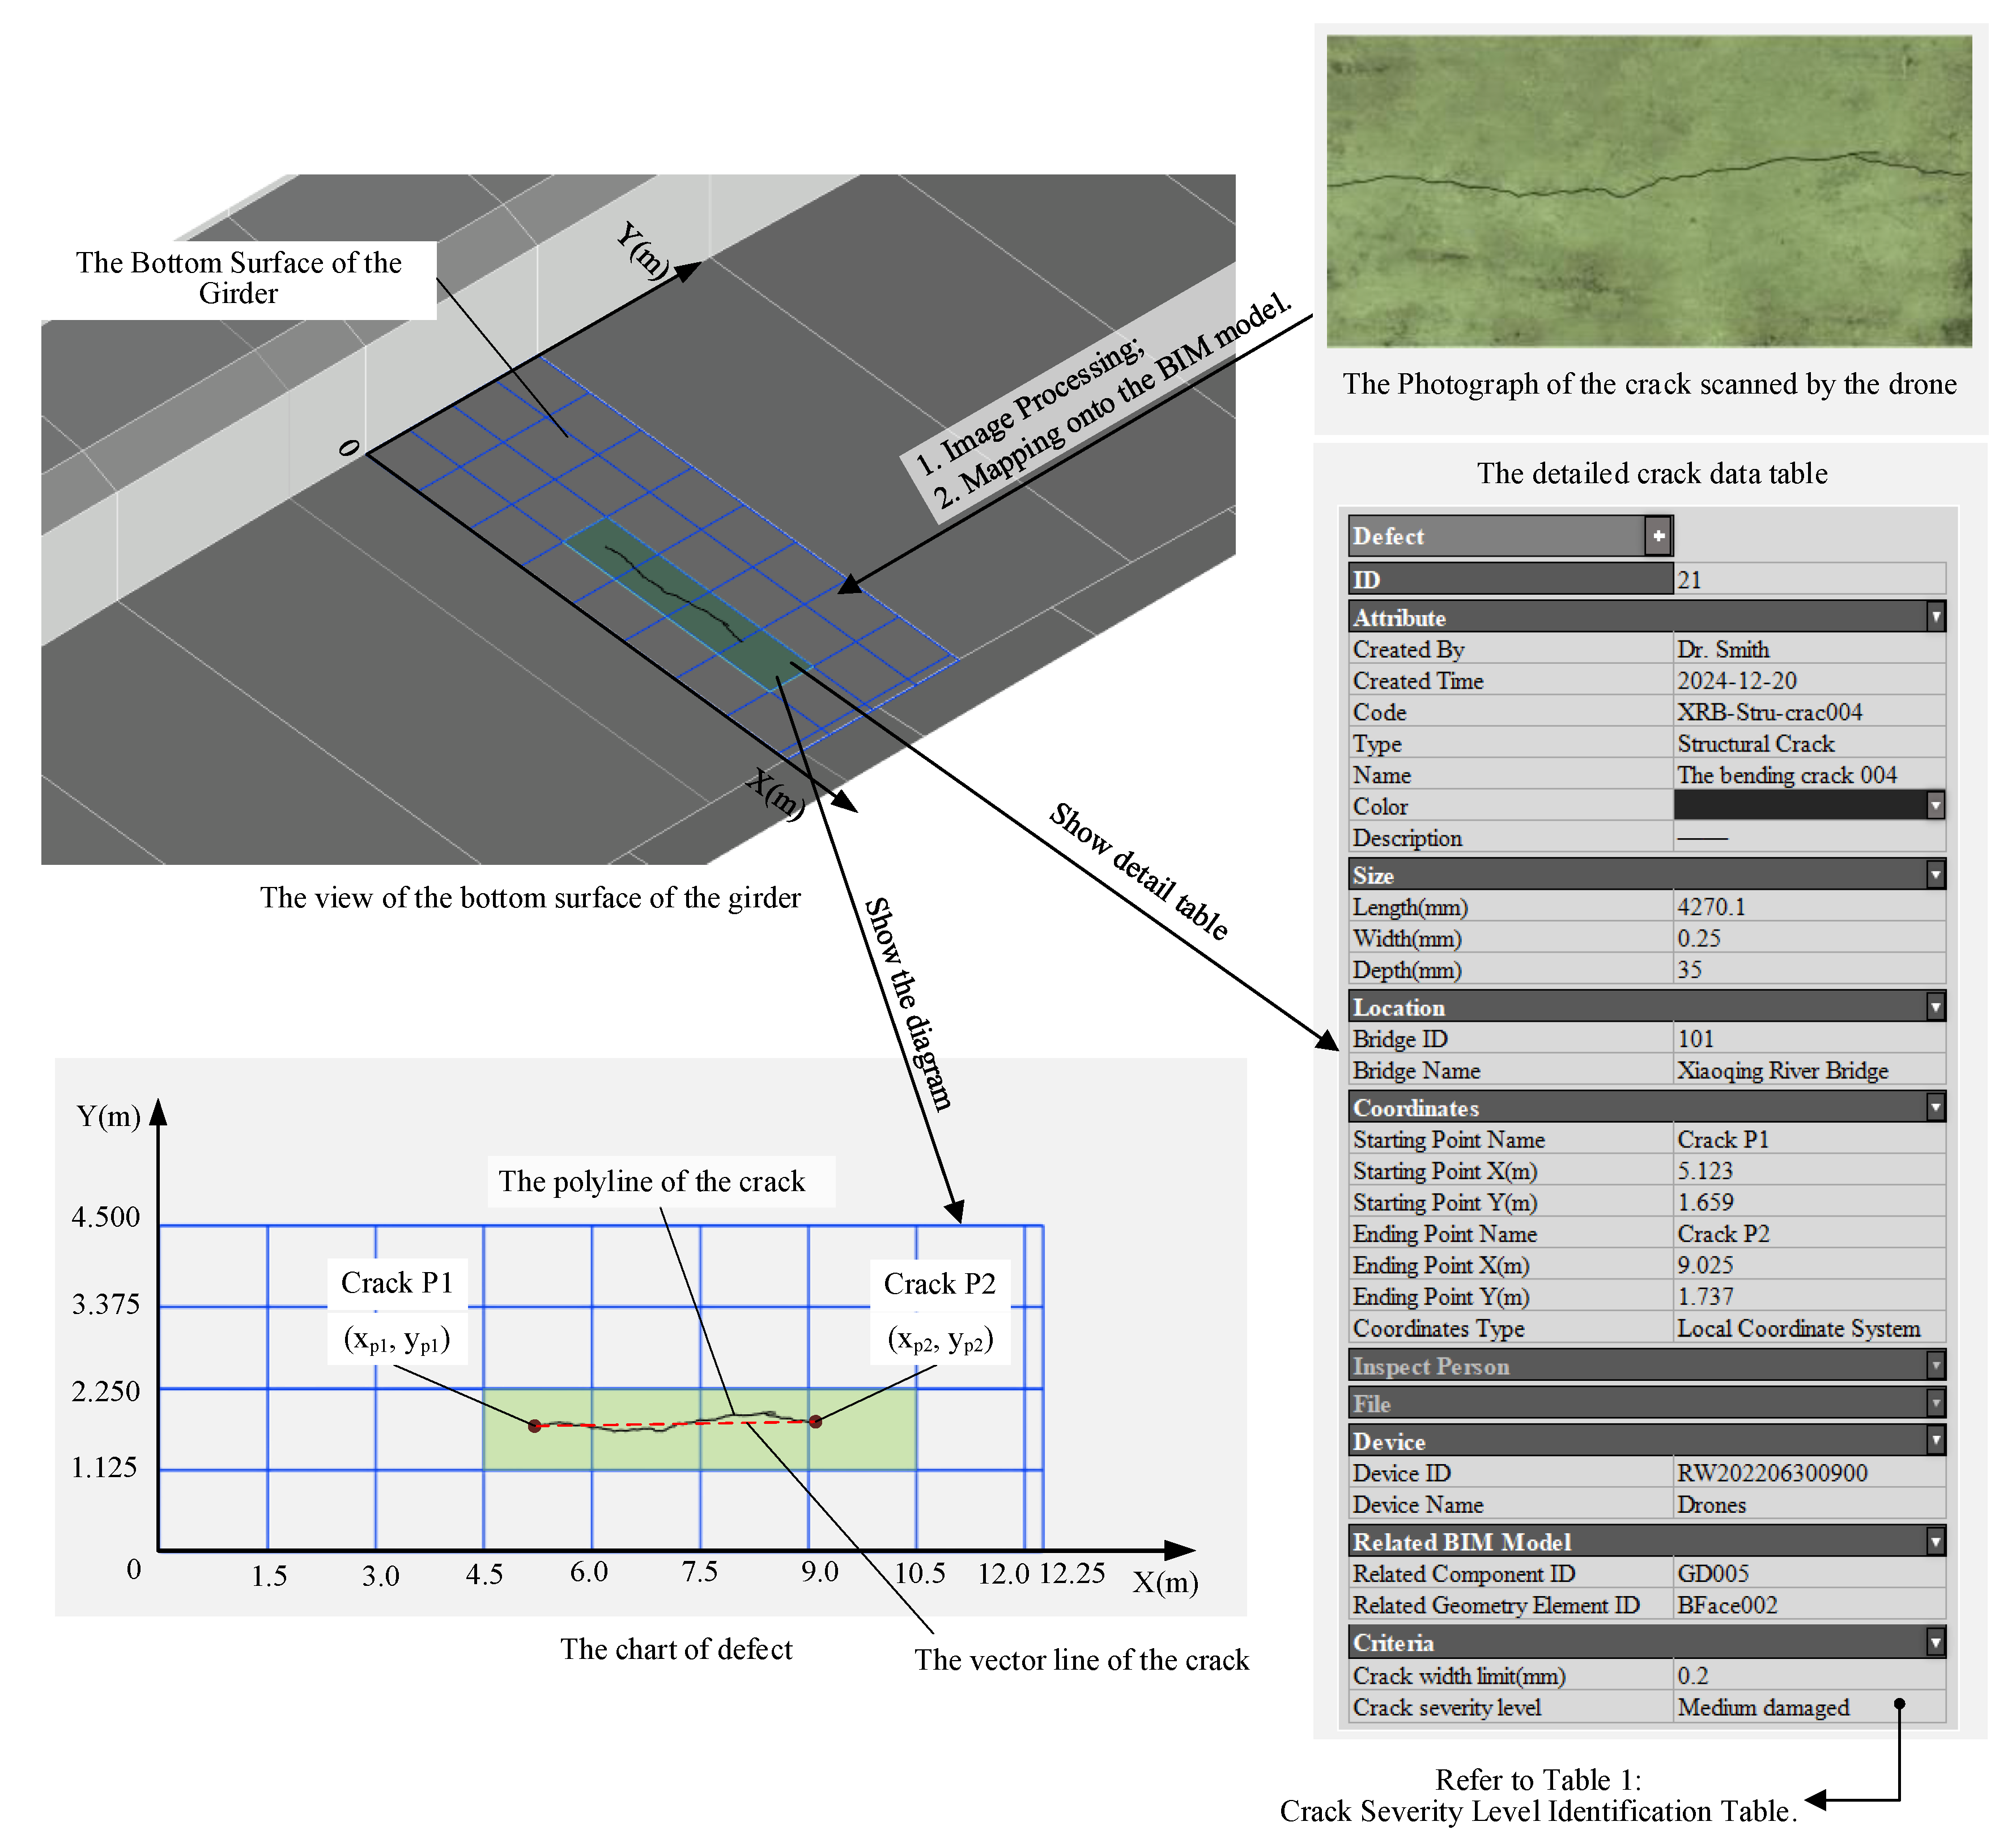Select the ID value 21
Viewport: 2016px width, 1843px height.
1700,578
